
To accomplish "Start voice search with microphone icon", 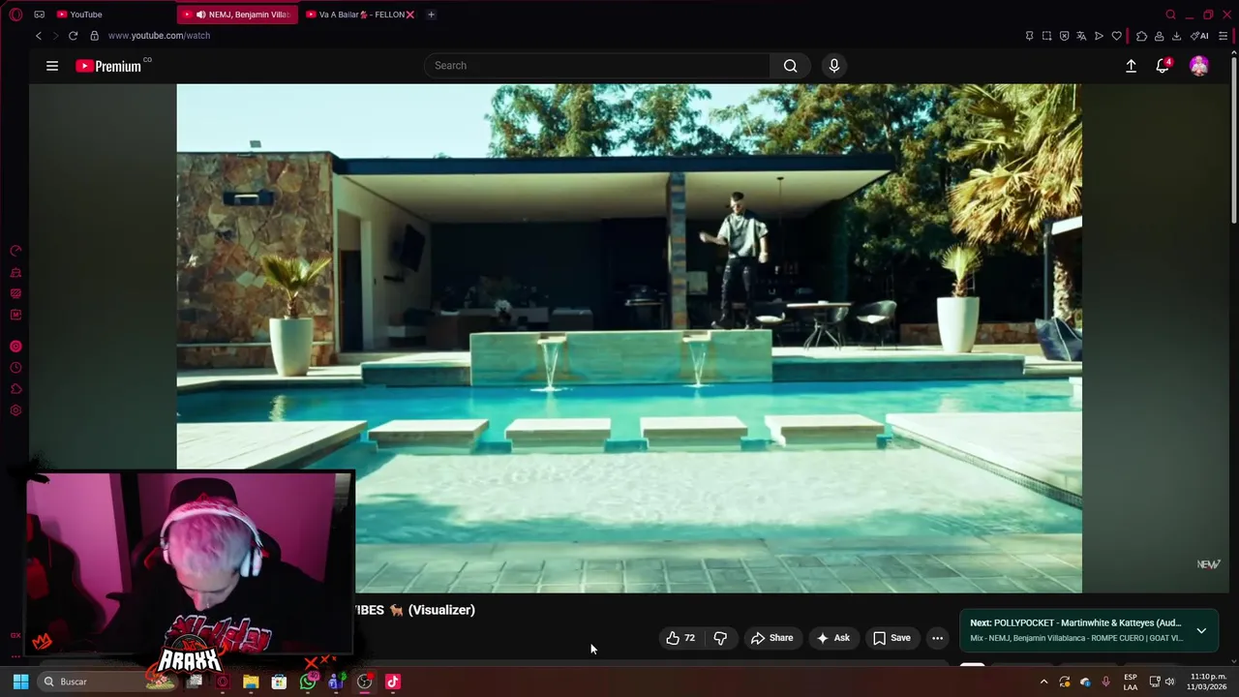I will pos(834,66).
